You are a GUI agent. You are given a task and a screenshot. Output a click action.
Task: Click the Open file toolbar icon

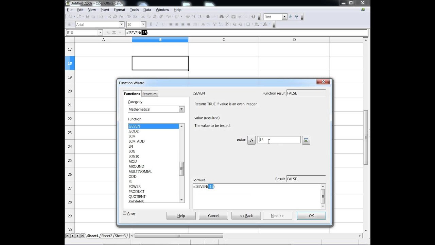(x=79, y=17)
